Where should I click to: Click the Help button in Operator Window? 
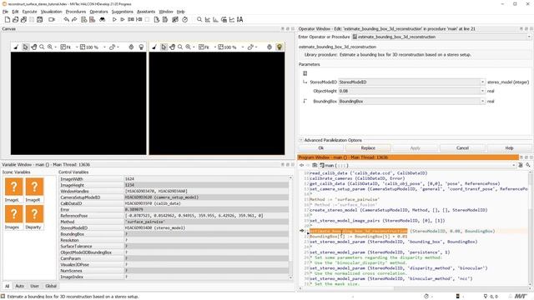coord(509,148)
